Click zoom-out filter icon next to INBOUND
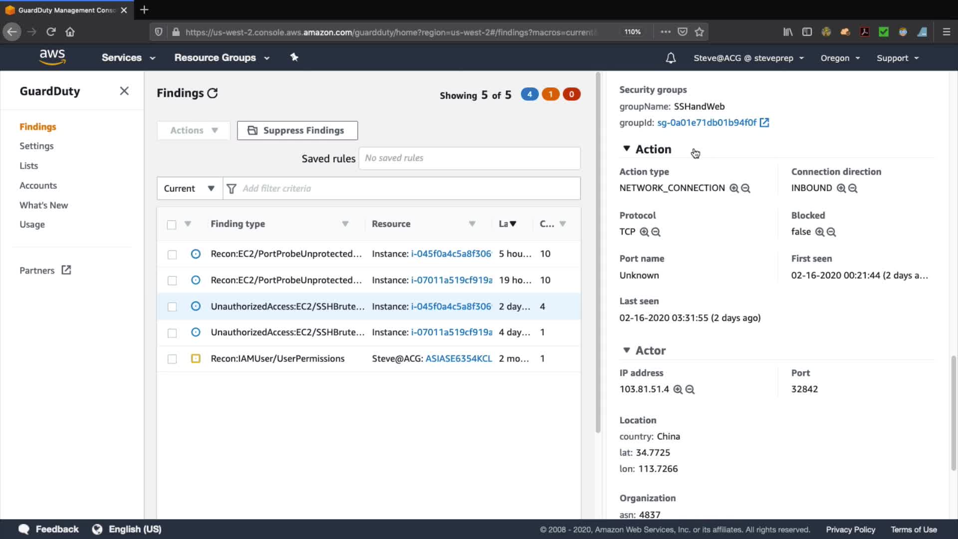The image size is (958, 539). pos(853,188)
